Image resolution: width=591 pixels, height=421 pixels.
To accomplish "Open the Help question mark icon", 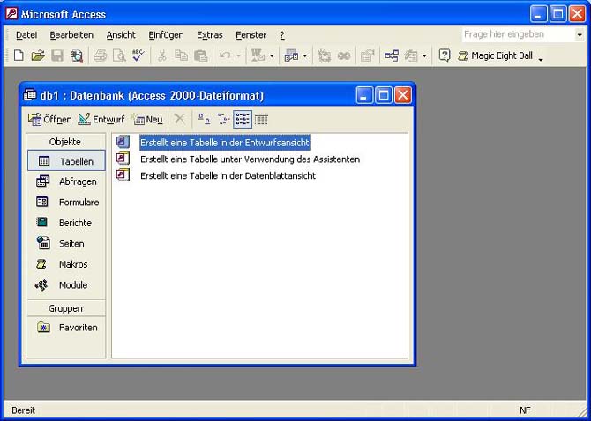I will pos(445,55).
